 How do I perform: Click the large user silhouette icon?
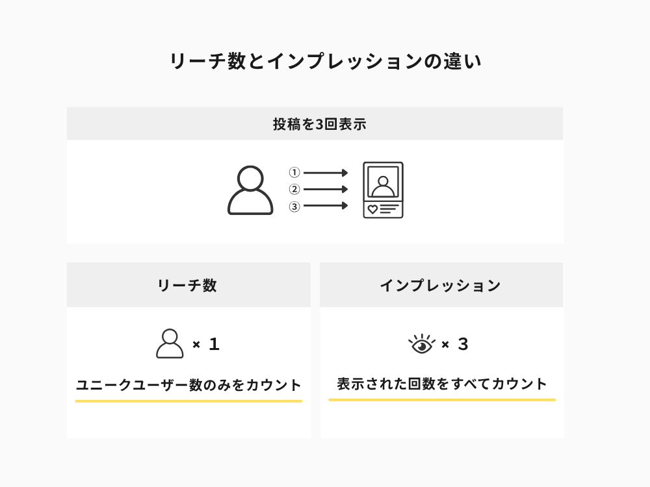click(x=250, y=190)
